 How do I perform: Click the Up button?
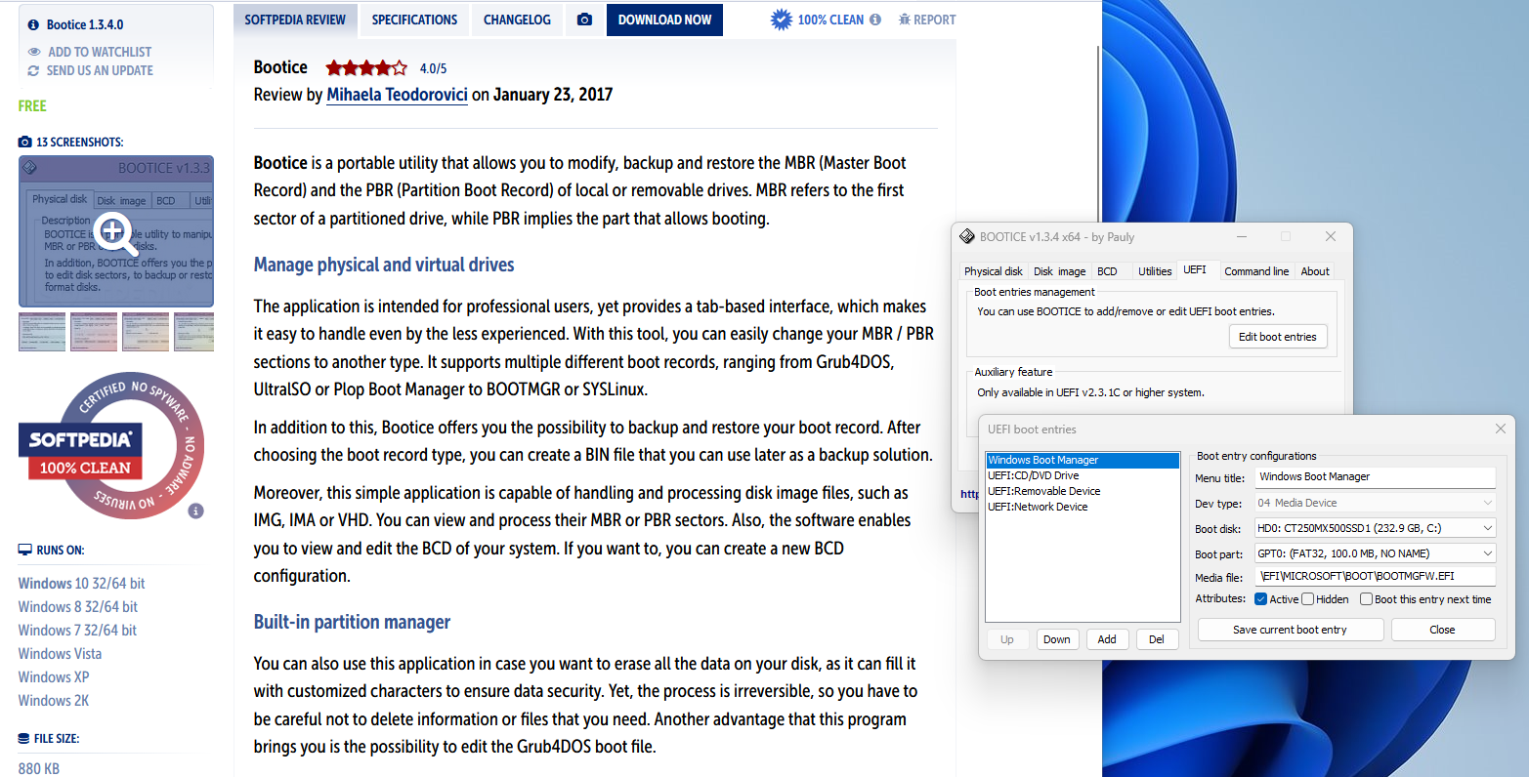[x=1007, y=639]
